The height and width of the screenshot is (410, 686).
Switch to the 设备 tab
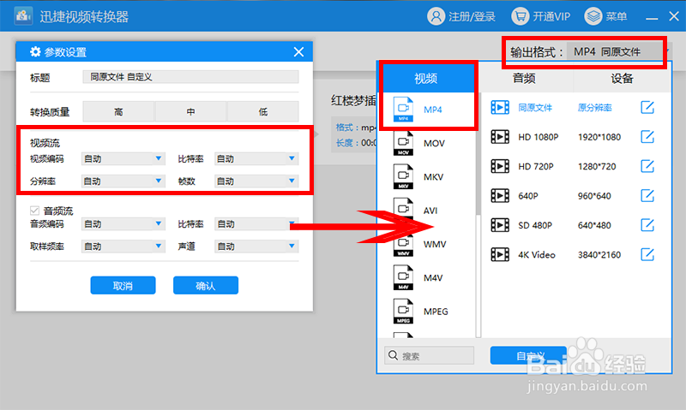click(623, 79)
